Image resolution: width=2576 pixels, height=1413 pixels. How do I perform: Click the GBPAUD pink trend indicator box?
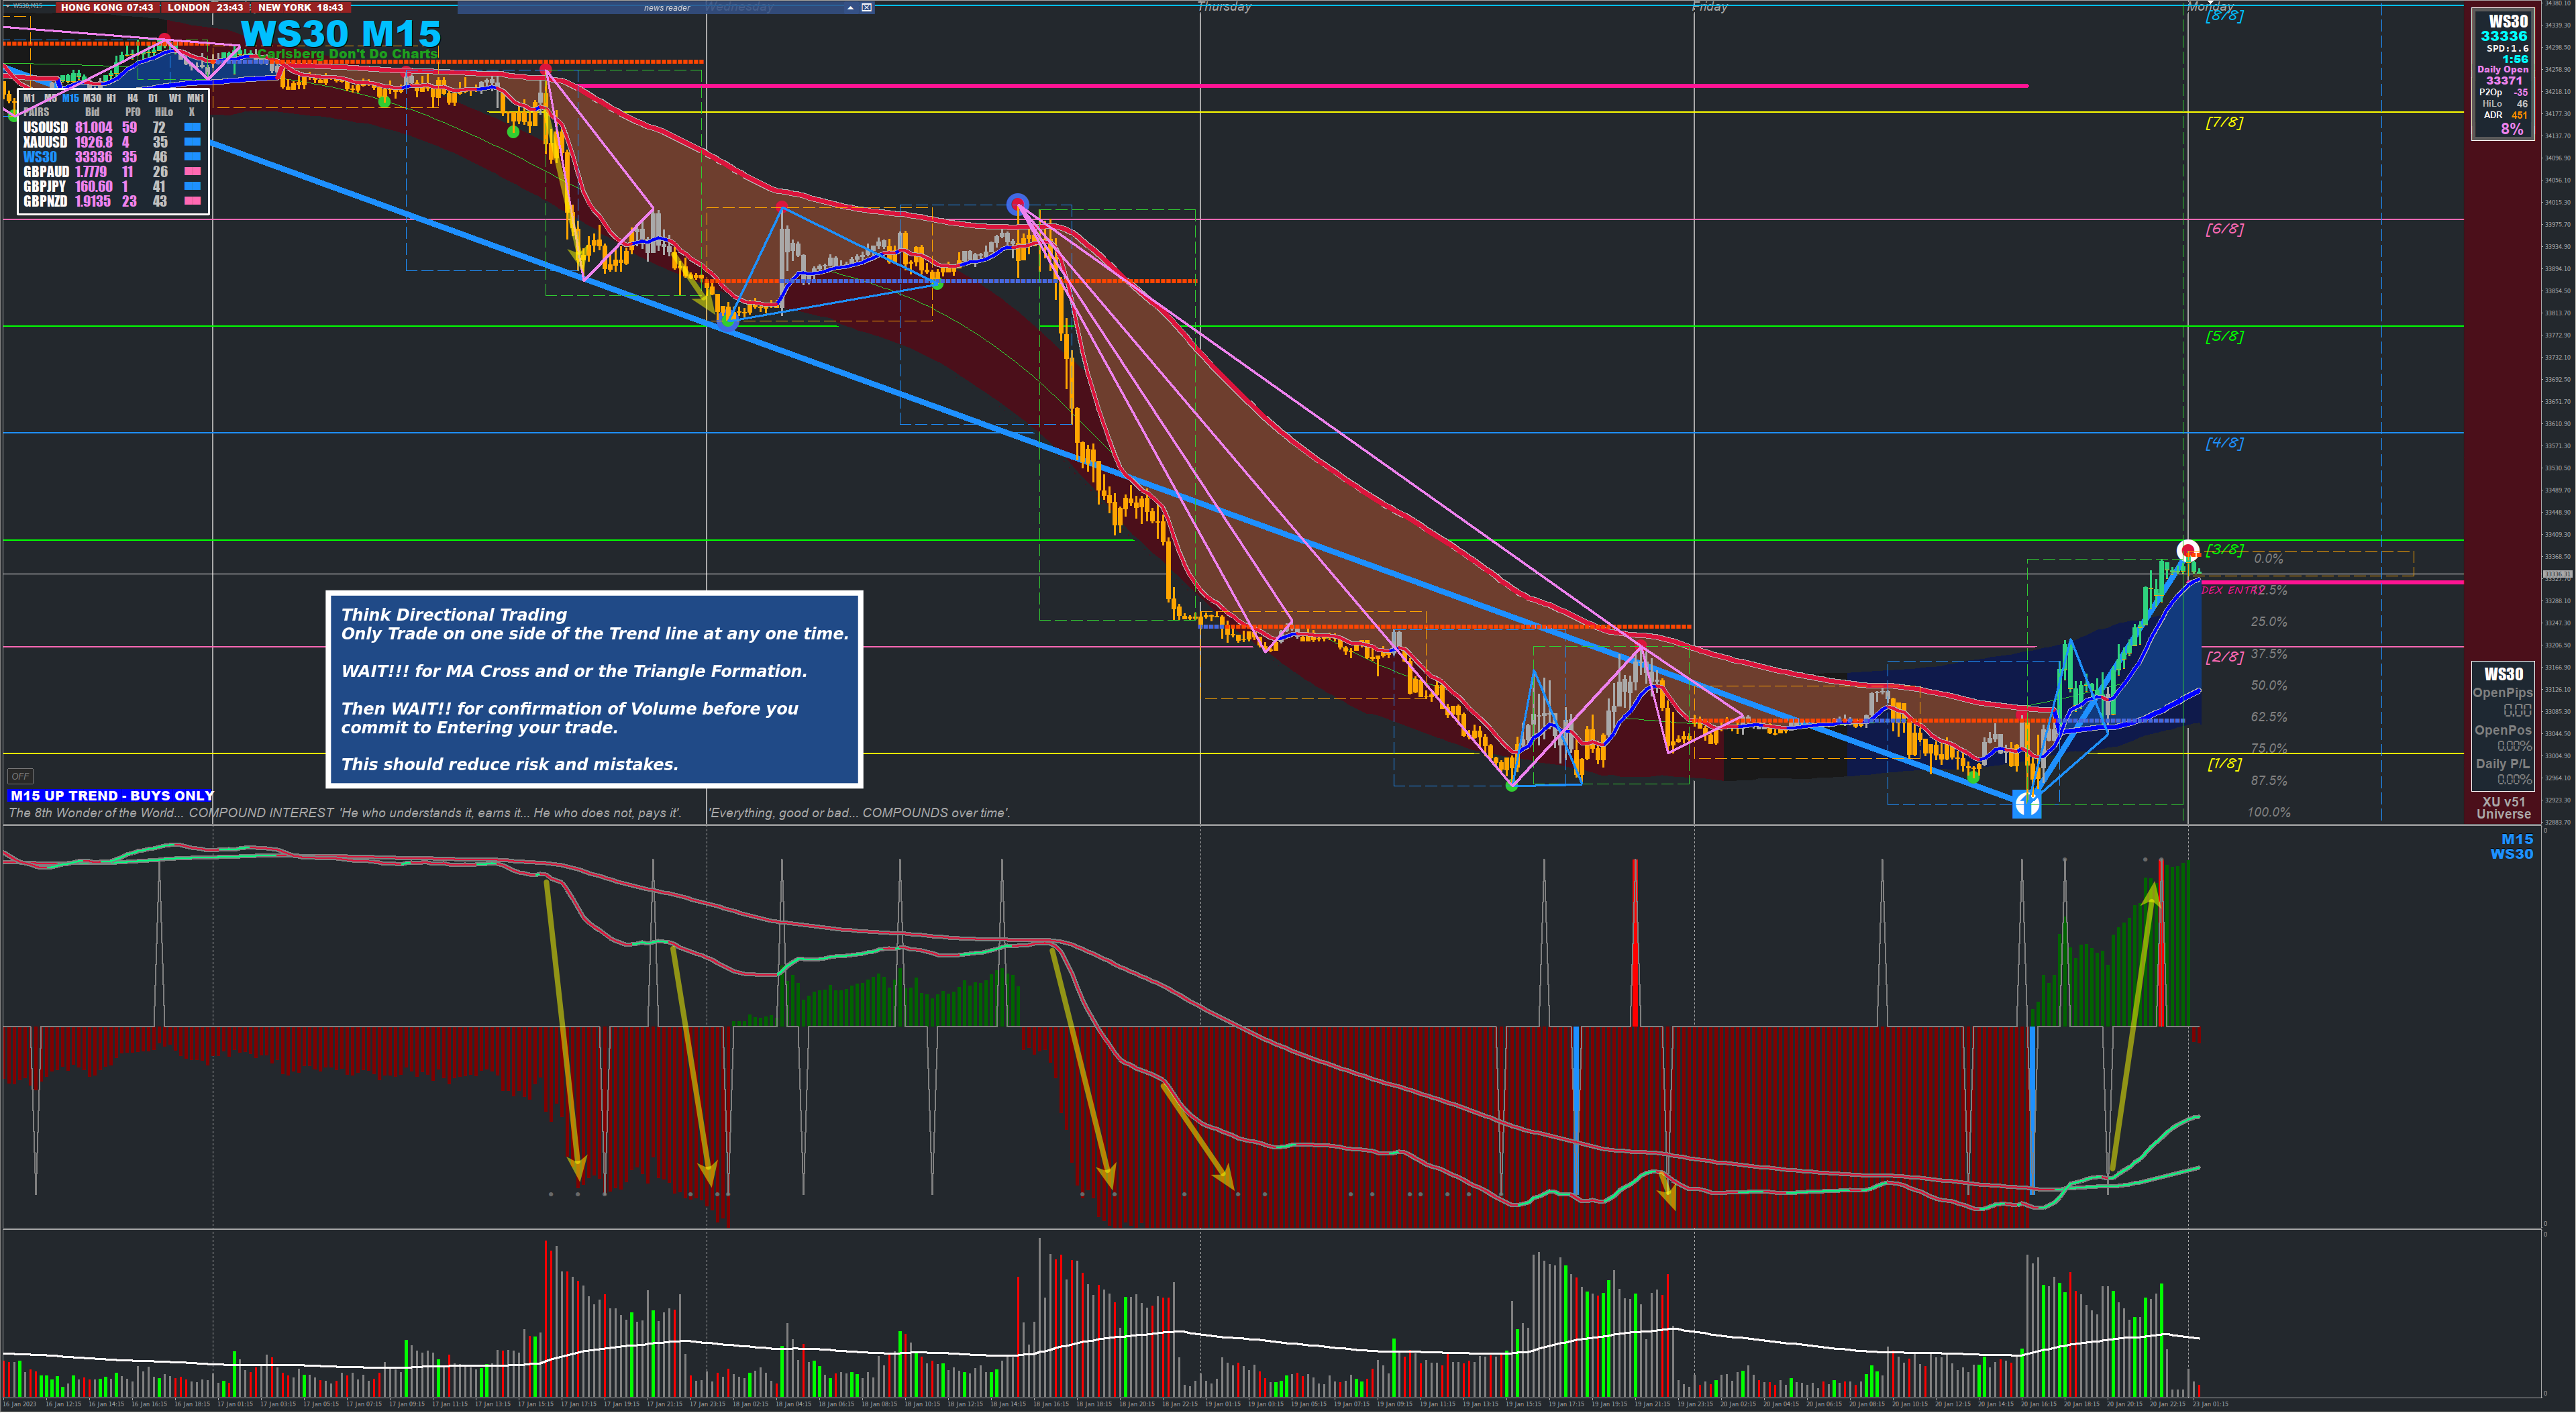click(x=192, y=172)
